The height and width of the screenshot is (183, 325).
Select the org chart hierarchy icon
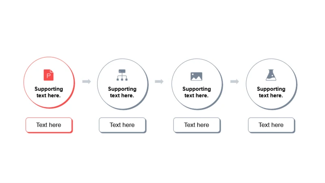tap(122, 75)
